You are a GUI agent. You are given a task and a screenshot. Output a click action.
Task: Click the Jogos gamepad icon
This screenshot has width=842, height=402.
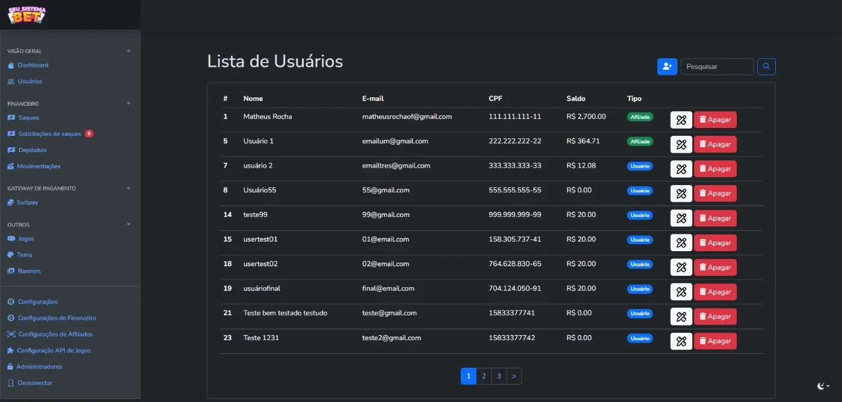point(11,239)
